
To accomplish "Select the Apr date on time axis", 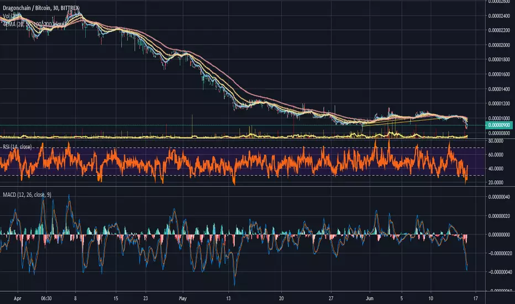I will point(18,298).
